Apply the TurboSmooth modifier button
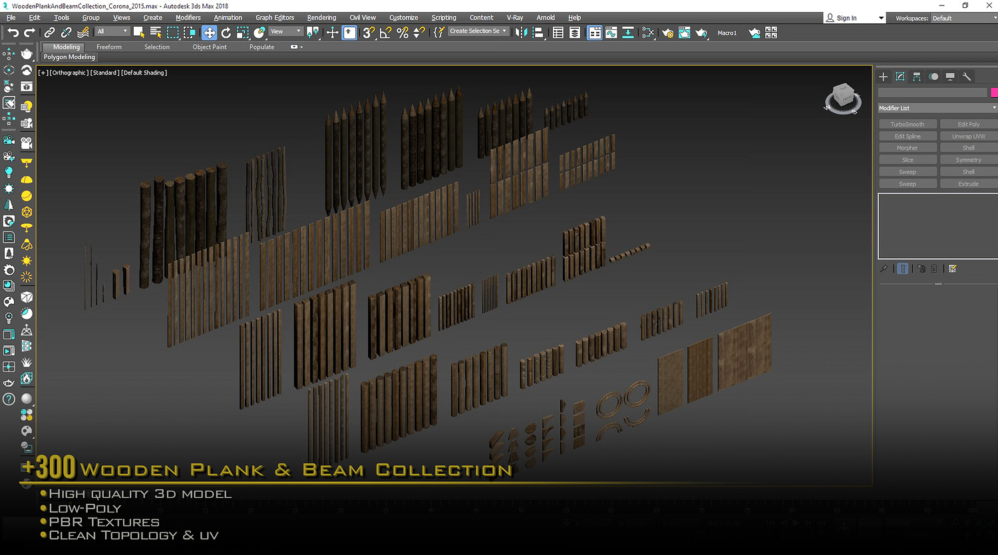Screen dimensions: 998x555 pos(908,124)
